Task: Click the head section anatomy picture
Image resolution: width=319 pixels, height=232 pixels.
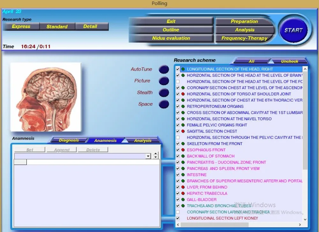Action: click(46, 97)
